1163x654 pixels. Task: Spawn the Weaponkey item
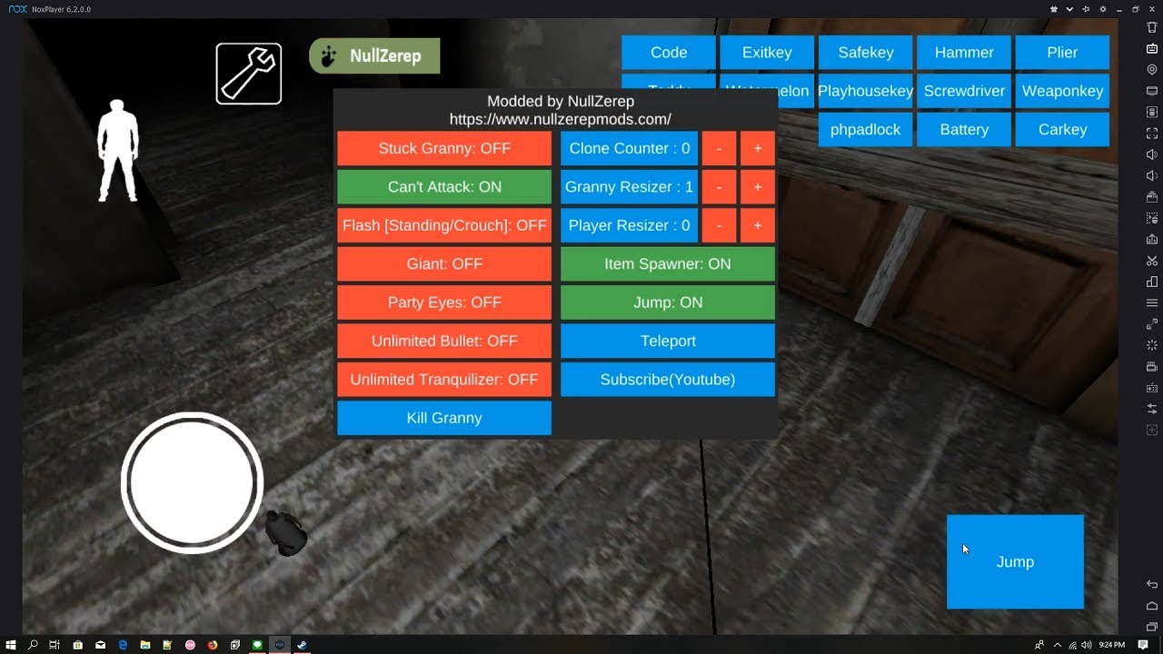[x=1062, y=91]
